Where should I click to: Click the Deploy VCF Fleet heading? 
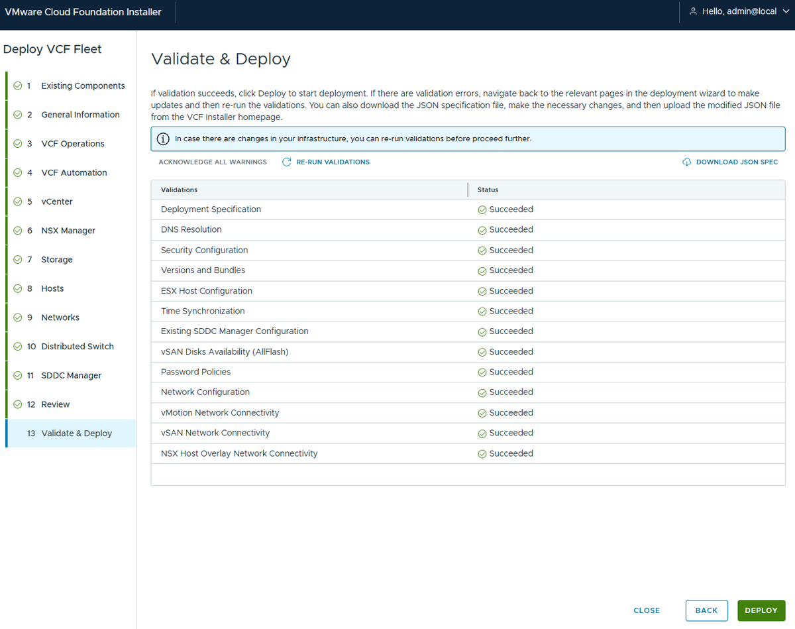(x=52, y=50)
